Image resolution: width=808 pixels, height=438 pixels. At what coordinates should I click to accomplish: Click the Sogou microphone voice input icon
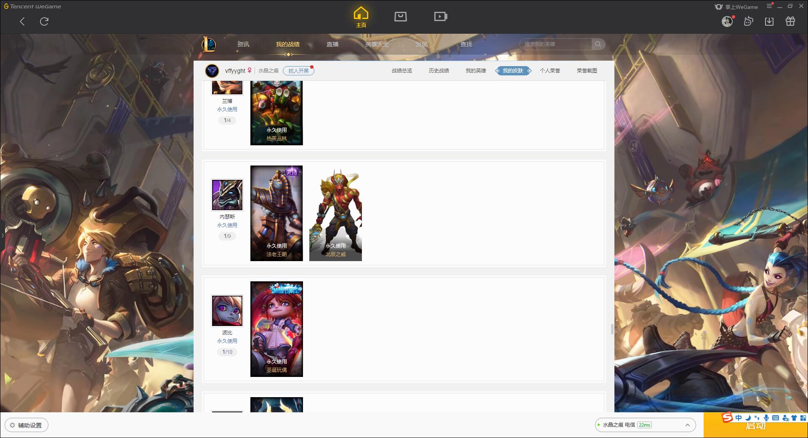[766, 418]
